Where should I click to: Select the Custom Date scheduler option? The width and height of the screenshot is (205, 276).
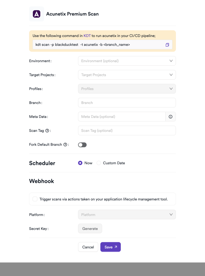99,163
